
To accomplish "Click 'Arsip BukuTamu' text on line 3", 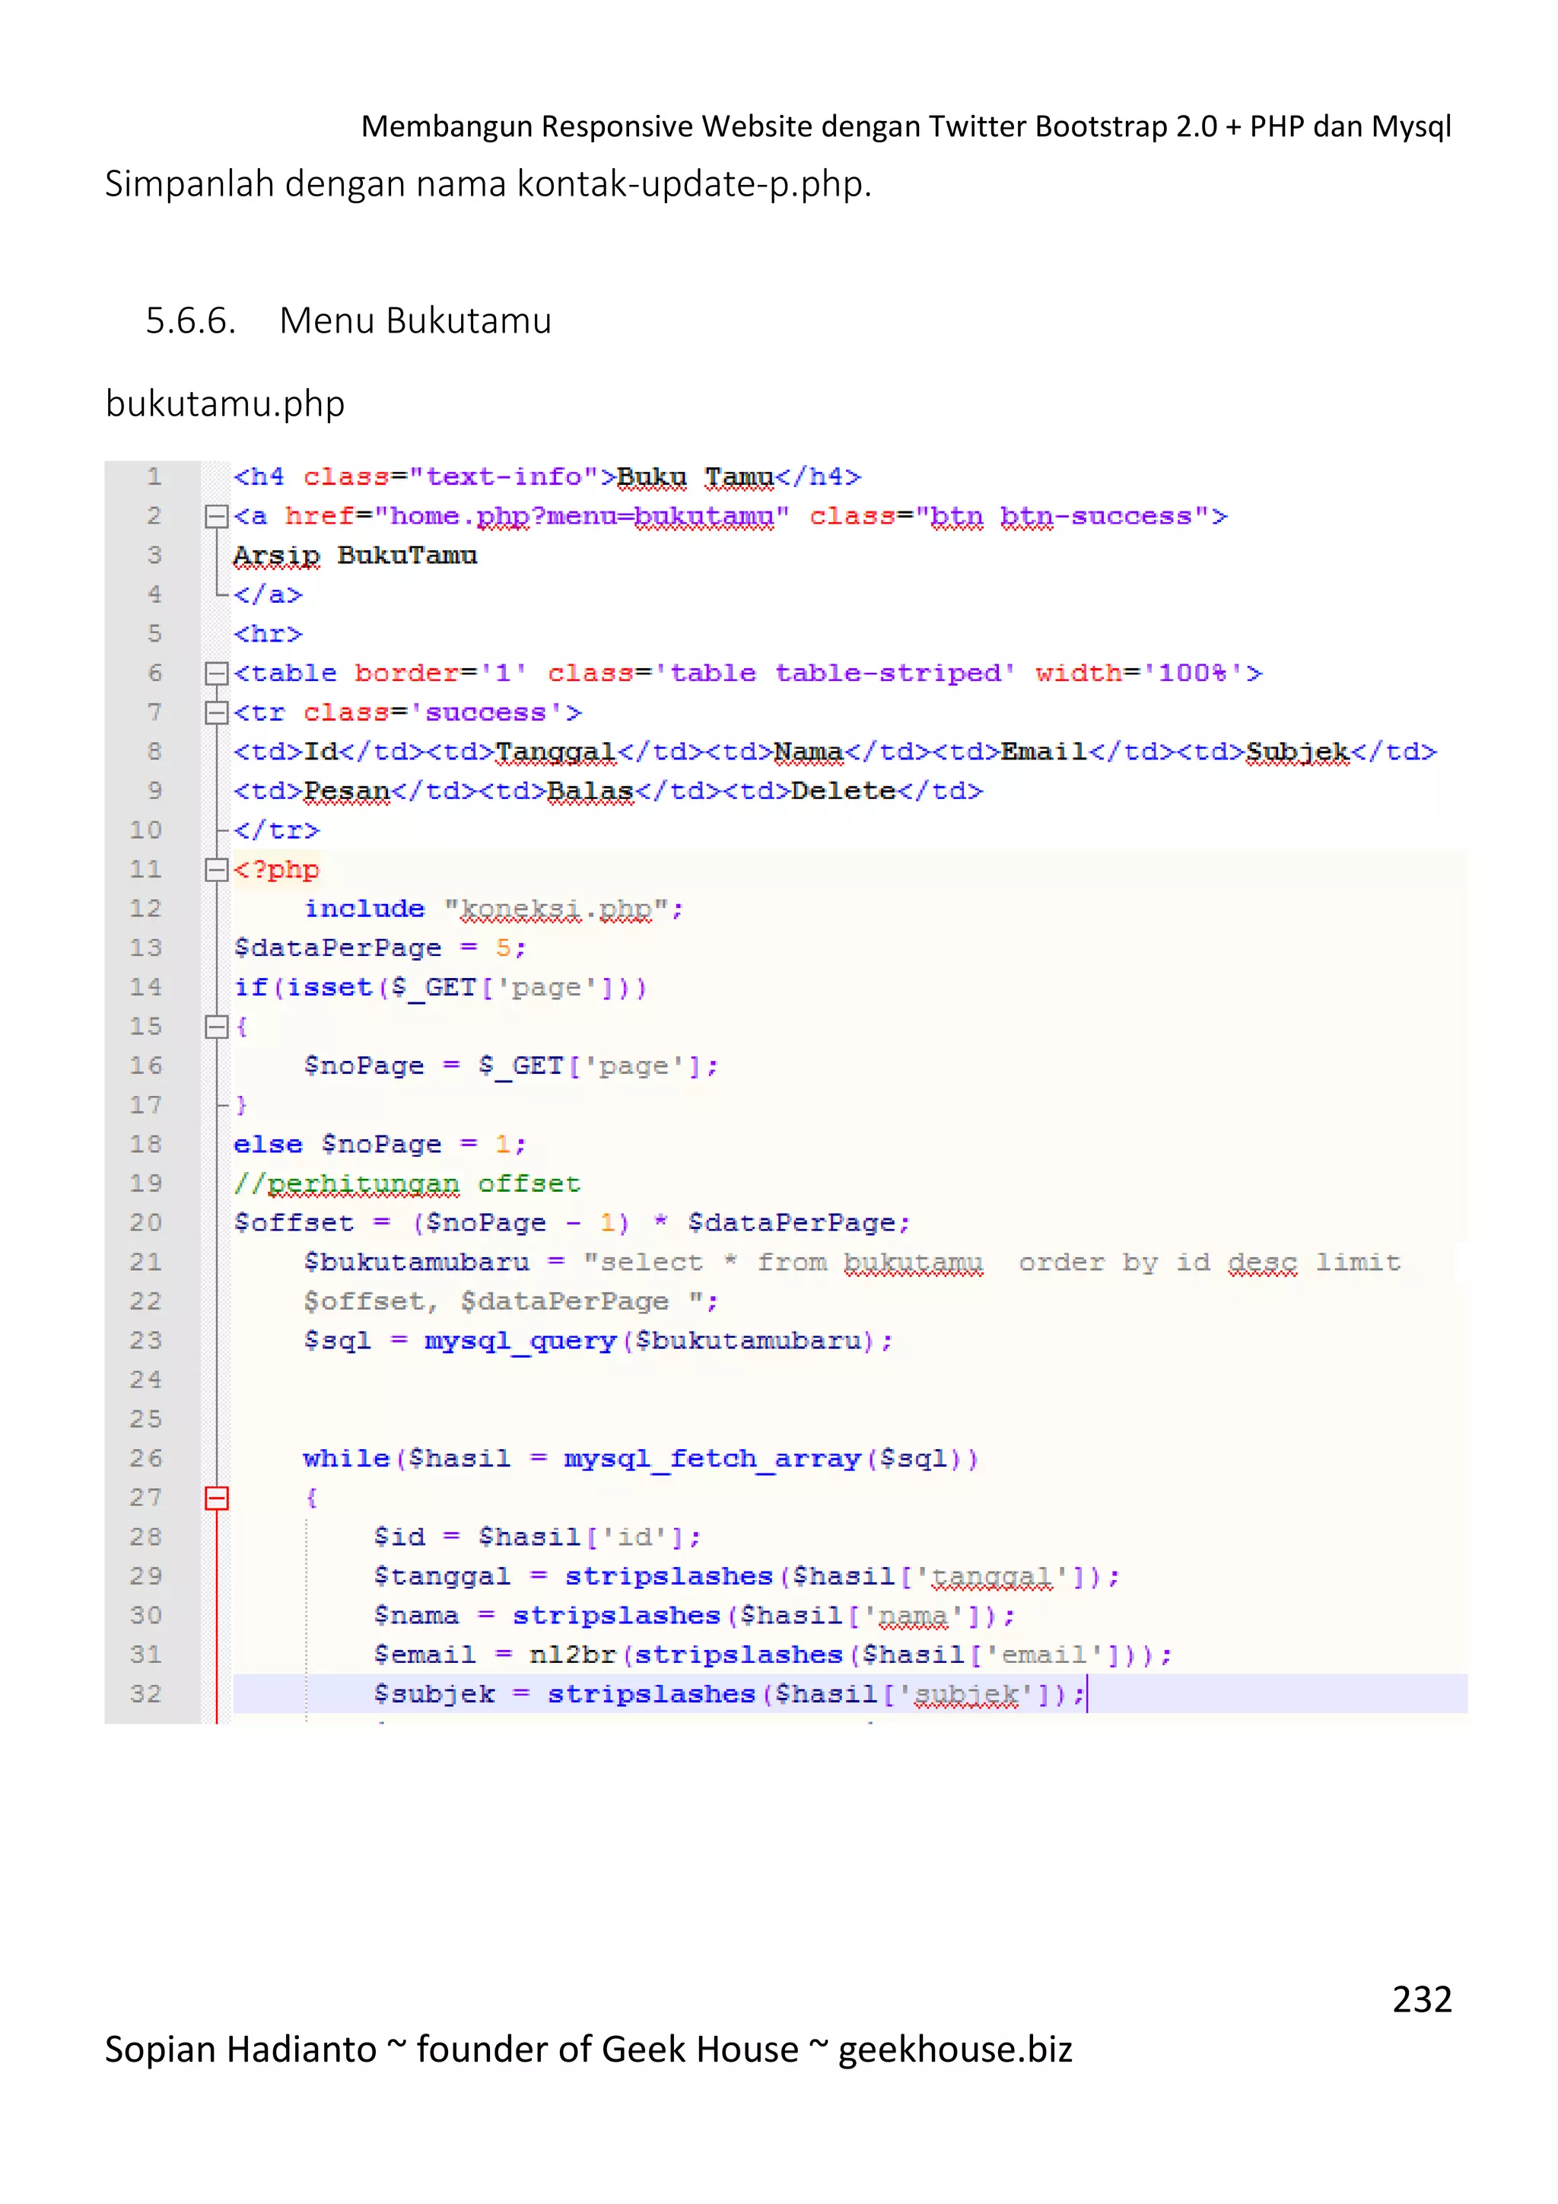I will [355, 556].
